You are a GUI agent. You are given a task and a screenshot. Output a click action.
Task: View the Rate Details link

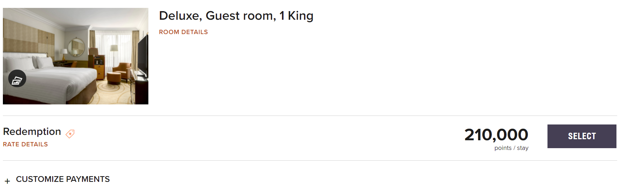coord(25,144)
